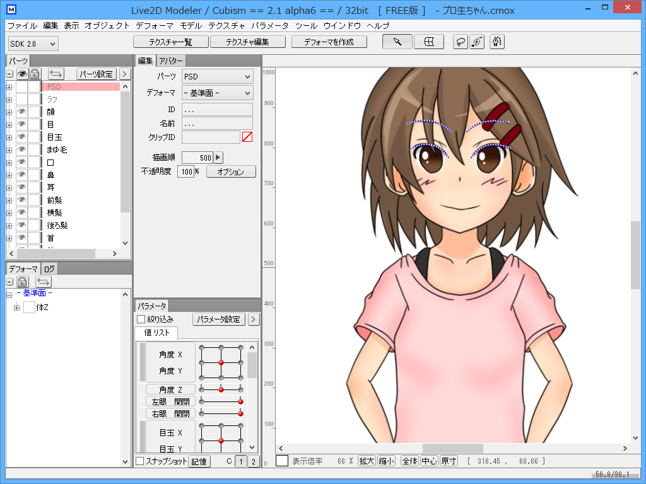
Task: Click the swap arrows icon in the parts panel
Action: click(56, 74)
